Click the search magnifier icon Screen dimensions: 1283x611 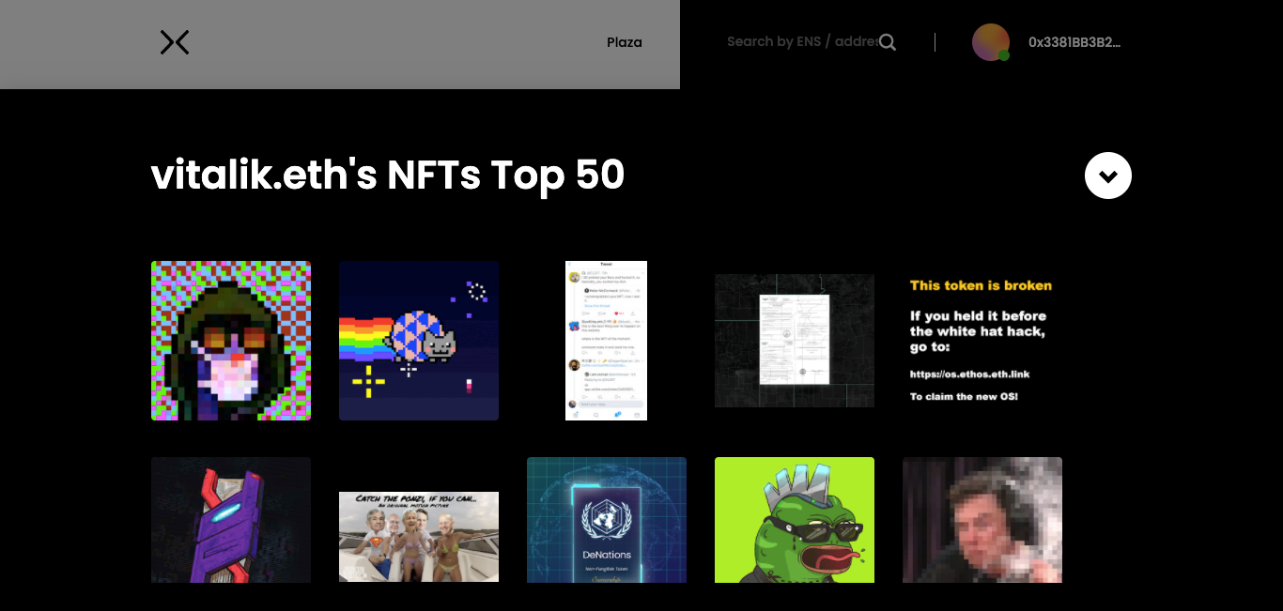click(888, 42)
